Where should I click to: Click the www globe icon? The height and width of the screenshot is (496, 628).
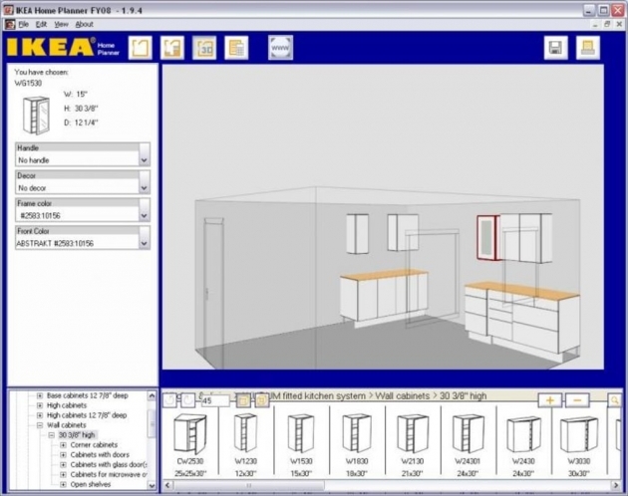click(x=280, y=48)
